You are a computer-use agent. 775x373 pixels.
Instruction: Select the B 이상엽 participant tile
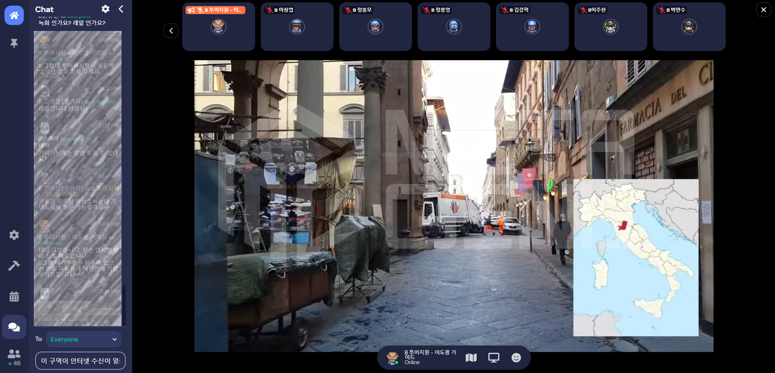[297, 27]
